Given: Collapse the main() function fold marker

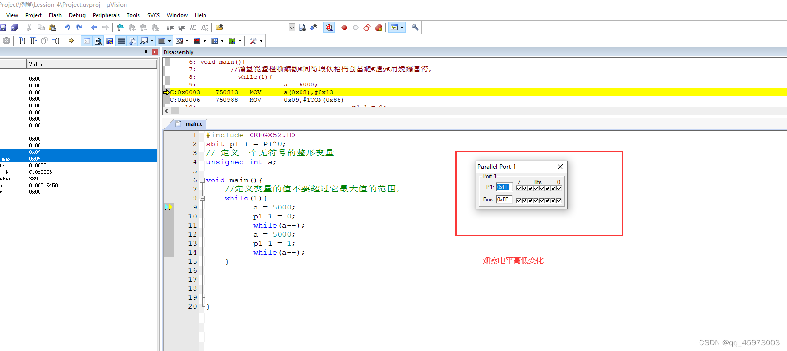Looking at the screenshot, I should [202, 180].
